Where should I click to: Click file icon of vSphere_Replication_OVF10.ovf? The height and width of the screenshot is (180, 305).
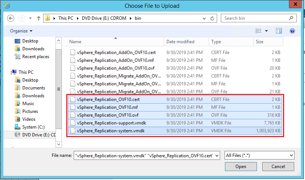pos(73,115)
